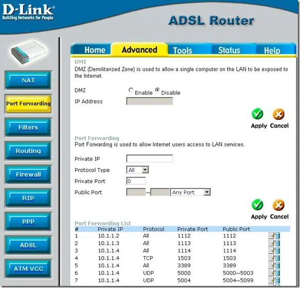The image size is (300, 288).
Task: Open the RIP configuration page
Action: 28,198
